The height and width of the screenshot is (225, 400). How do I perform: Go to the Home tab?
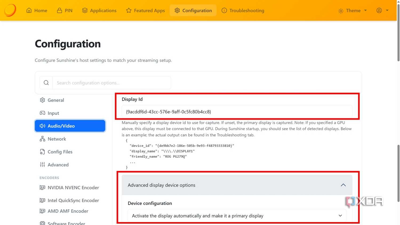(x=37, y=10)
